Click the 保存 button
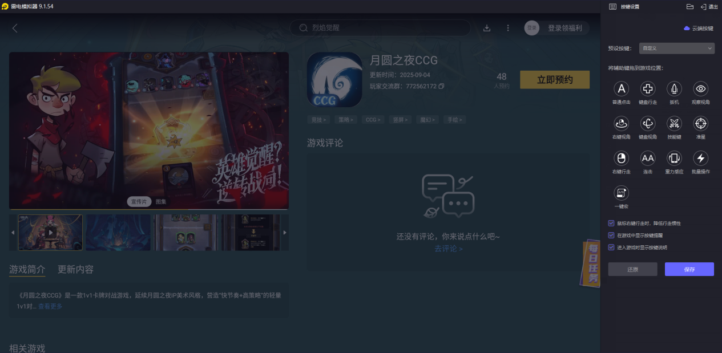The width and height of the screenshot is (722, 353). [x=689, y=269]
